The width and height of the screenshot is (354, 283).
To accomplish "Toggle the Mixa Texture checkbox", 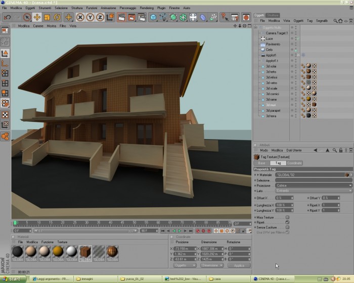I will pos(287,217).
